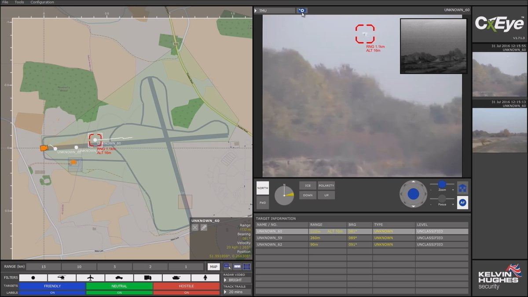528x297 pixels.
Task: Select the airplane target filter
Action: (x=91, y=277)
